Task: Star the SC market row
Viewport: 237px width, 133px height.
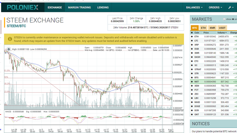Action: 192,65
